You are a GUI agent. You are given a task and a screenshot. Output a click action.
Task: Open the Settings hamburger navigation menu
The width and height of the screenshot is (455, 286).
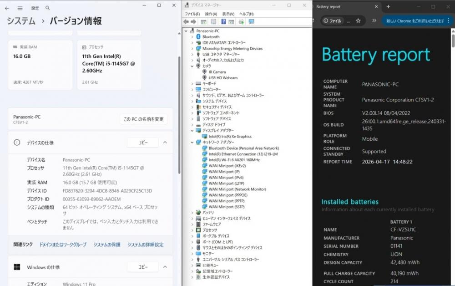pos(20,8)
